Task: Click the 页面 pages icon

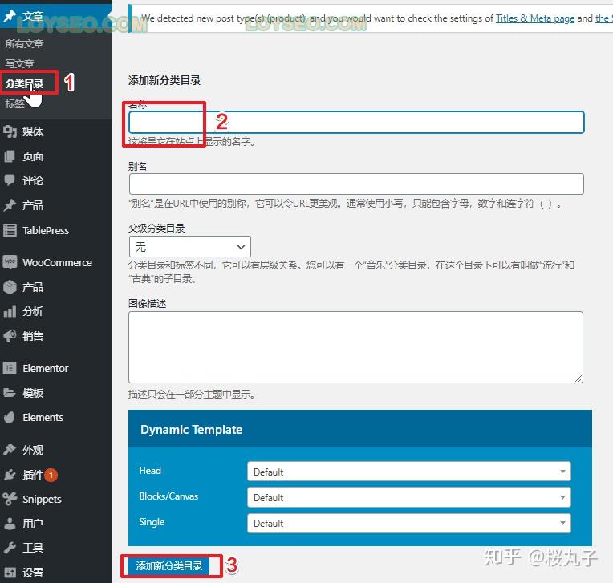Action: 10,156
